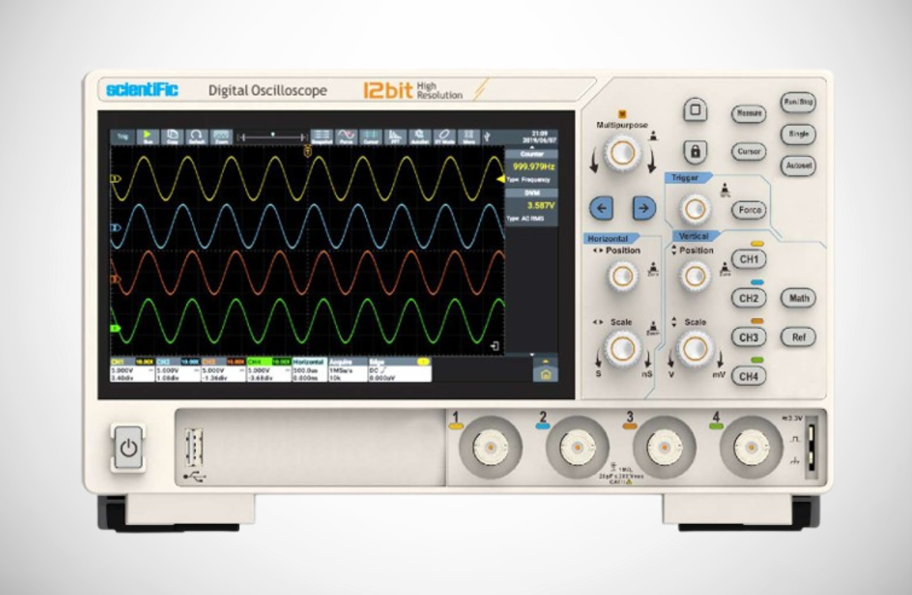The width and height of the screenshot is (912, 595).
Task: Push the Ref button
Action: coord(798,337)
